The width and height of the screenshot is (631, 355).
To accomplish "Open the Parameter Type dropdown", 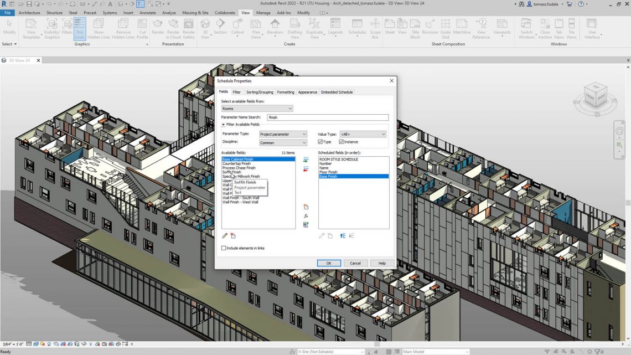I will coord(283,134).
